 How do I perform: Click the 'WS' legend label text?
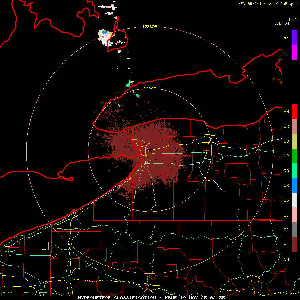[286, 186]
